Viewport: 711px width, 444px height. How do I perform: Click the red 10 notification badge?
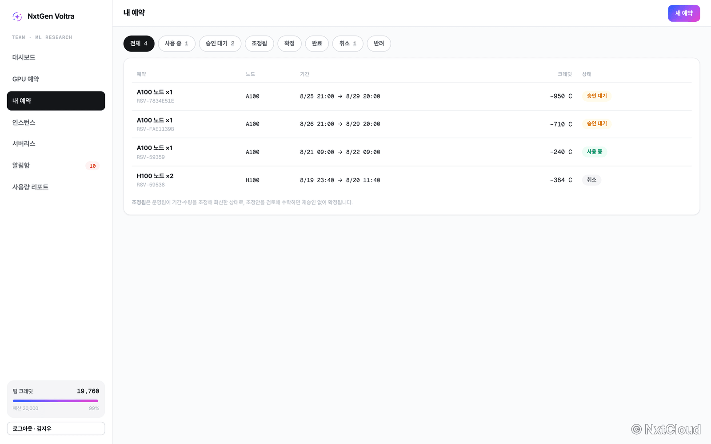click(x=92, y=166)
